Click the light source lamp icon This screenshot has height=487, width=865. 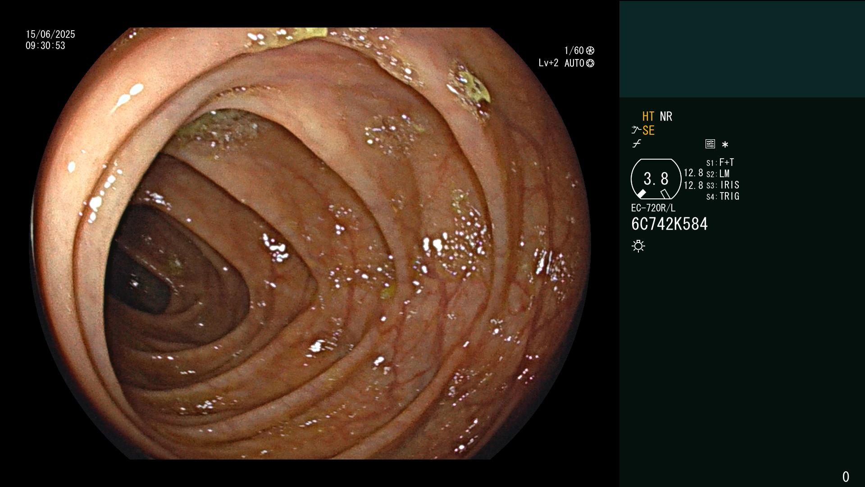point(638,246)
